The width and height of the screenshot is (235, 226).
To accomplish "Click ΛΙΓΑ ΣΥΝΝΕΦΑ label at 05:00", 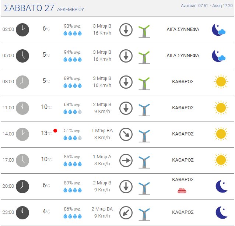I will click(183, 56).
